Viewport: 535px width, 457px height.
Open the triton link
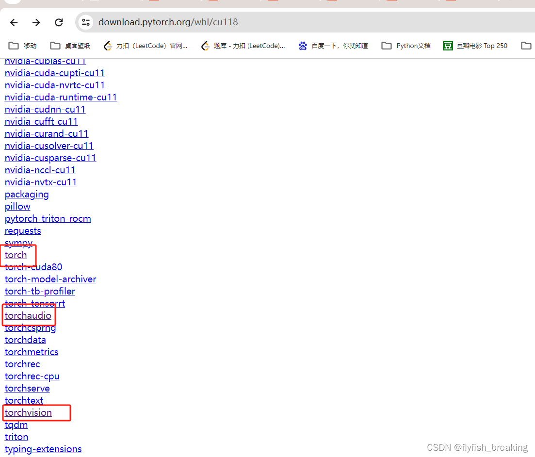[x=16, y=437]
